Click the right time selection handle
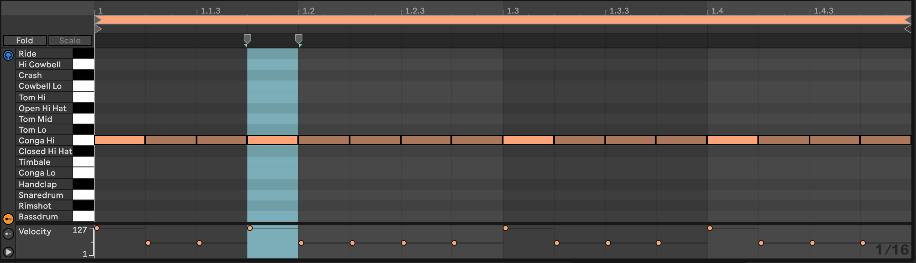Image resolution: width=916 pixels, height=263 pixels. tap(299, 39)
